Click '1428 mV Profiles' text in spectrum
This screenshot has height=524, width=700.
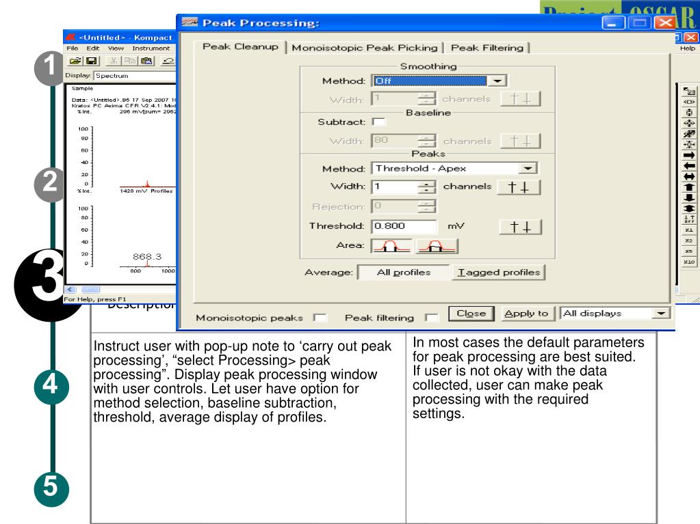(x=146, y=191)
